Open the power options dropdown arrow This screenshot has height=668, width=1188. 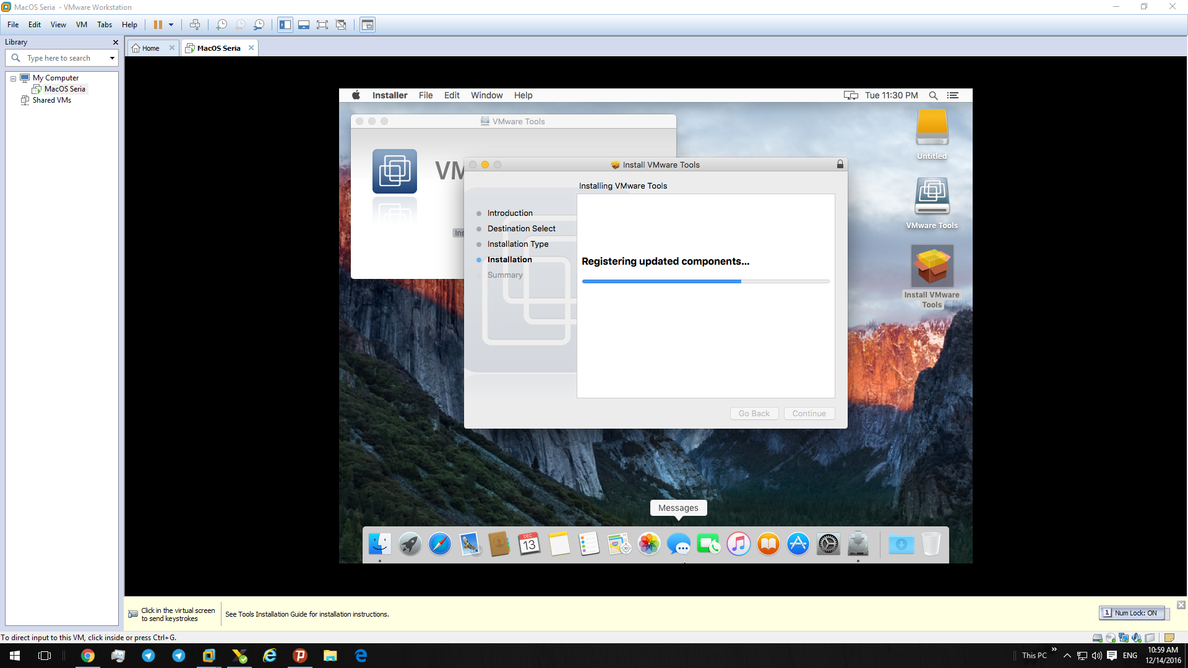click(x=171, y=25)
